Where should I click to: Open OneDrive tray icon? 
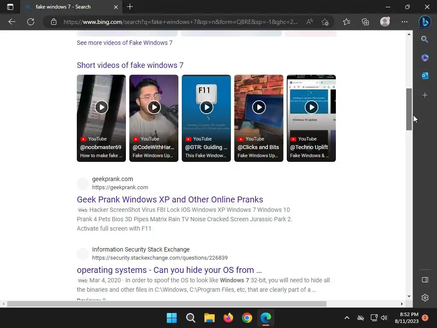(360, 318)
